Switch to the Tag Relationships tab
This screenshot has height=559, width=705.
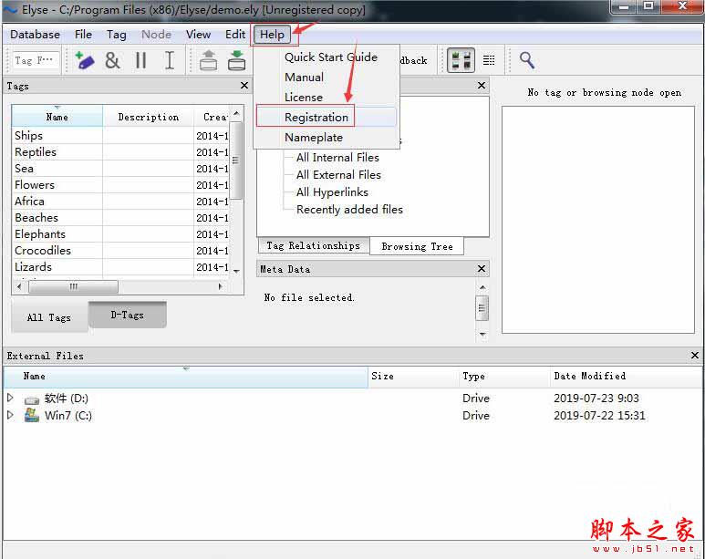point(313,245)
